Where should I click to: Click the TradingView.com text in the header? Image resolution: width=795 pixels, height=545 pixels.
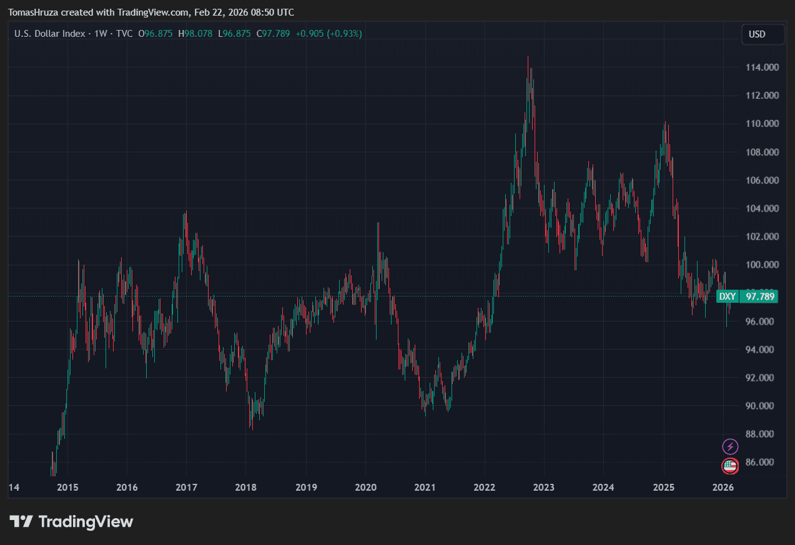[152, 12]
